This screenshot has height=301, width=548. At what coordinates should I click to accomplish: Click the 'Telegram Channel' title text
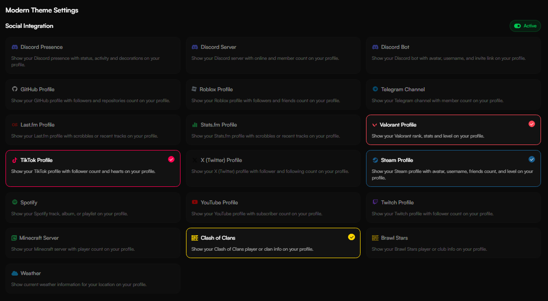pyautogui.click(x=402, y=89)
